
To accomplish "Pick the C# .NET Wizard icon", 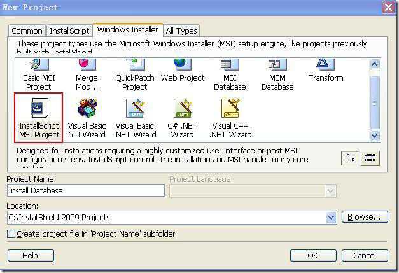I will tap(183, 108).
